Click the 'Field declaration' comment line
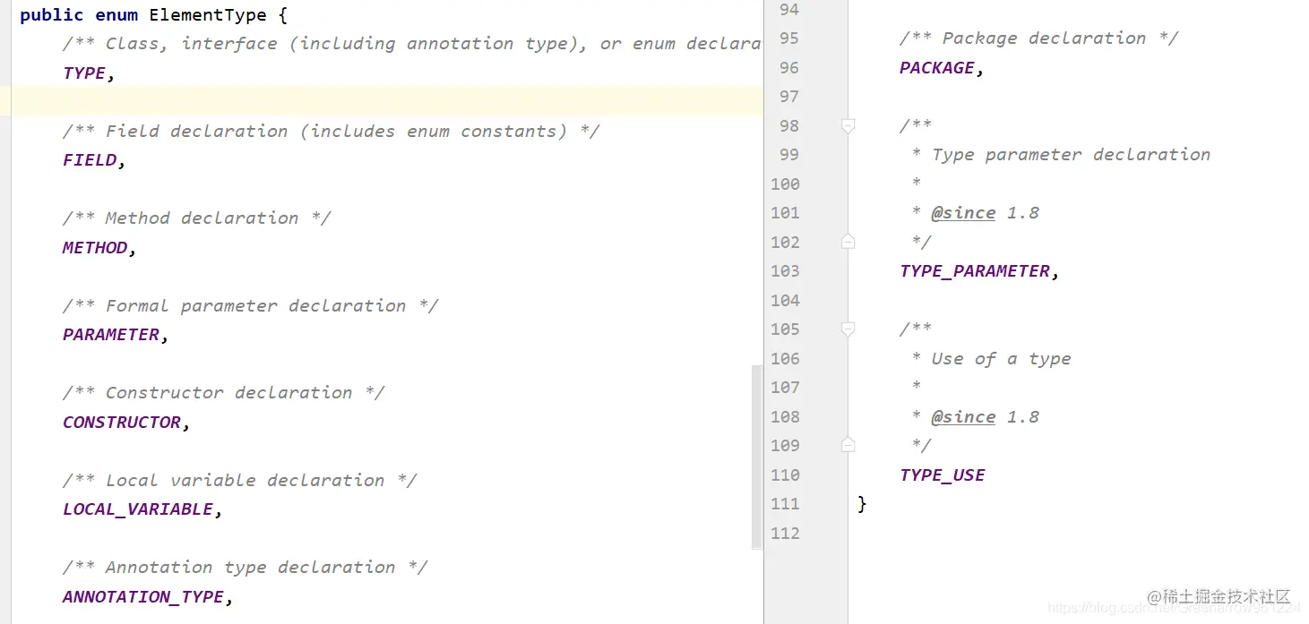This screenshot has height=624, width=1309. pos(331,132)
